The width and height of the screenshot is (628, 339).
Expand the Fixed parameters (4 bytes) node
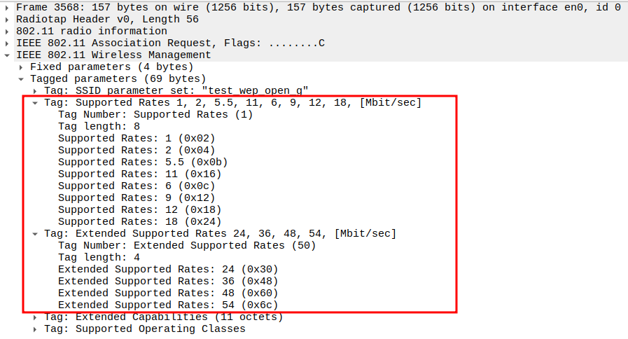22,67
